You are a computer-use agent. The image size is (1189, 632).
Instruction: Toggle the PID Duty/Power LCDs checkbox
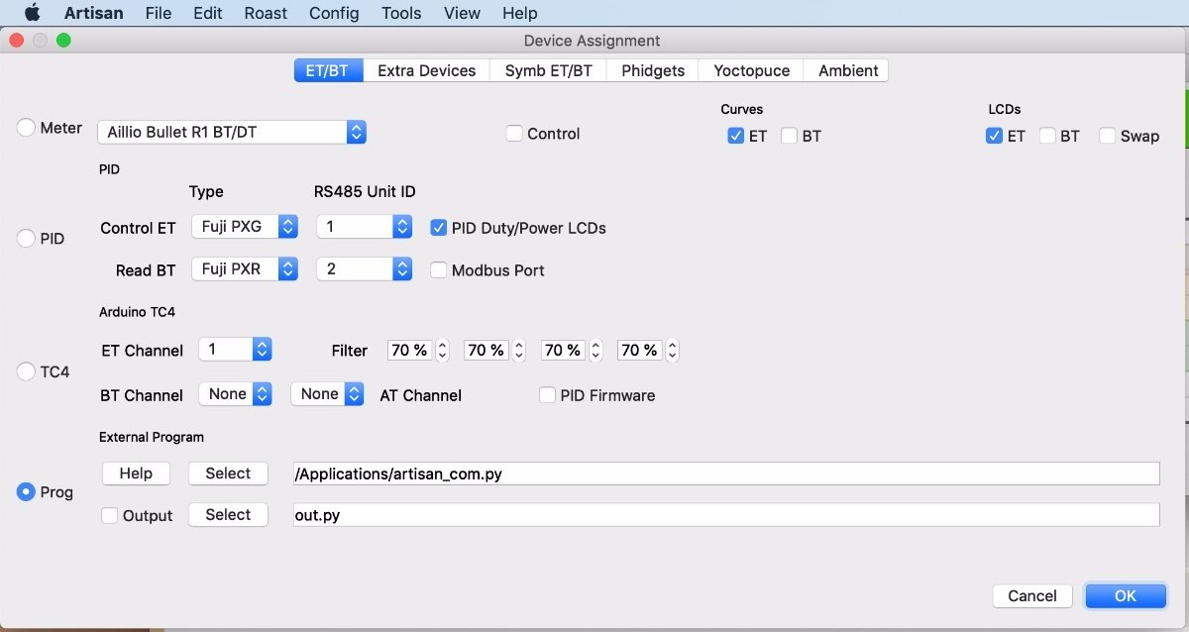[438, 228]
